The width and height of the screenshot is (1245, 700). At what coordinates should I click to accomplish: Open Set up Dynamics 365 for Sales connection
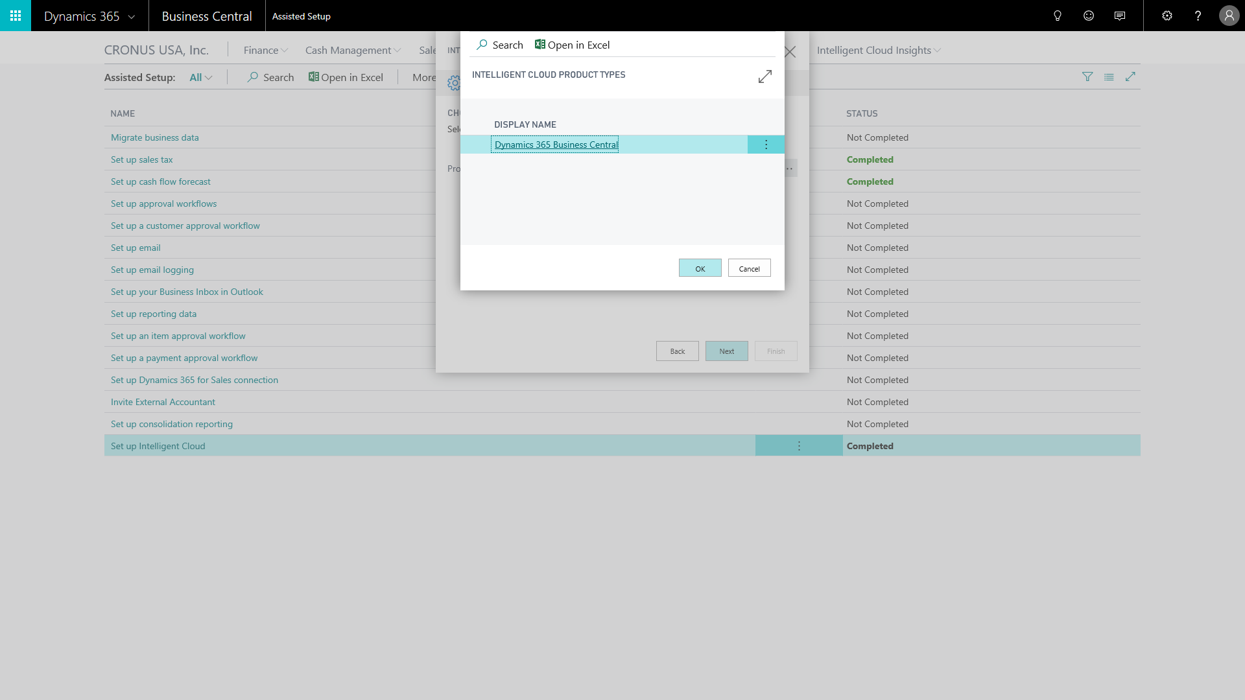(195, 380)
